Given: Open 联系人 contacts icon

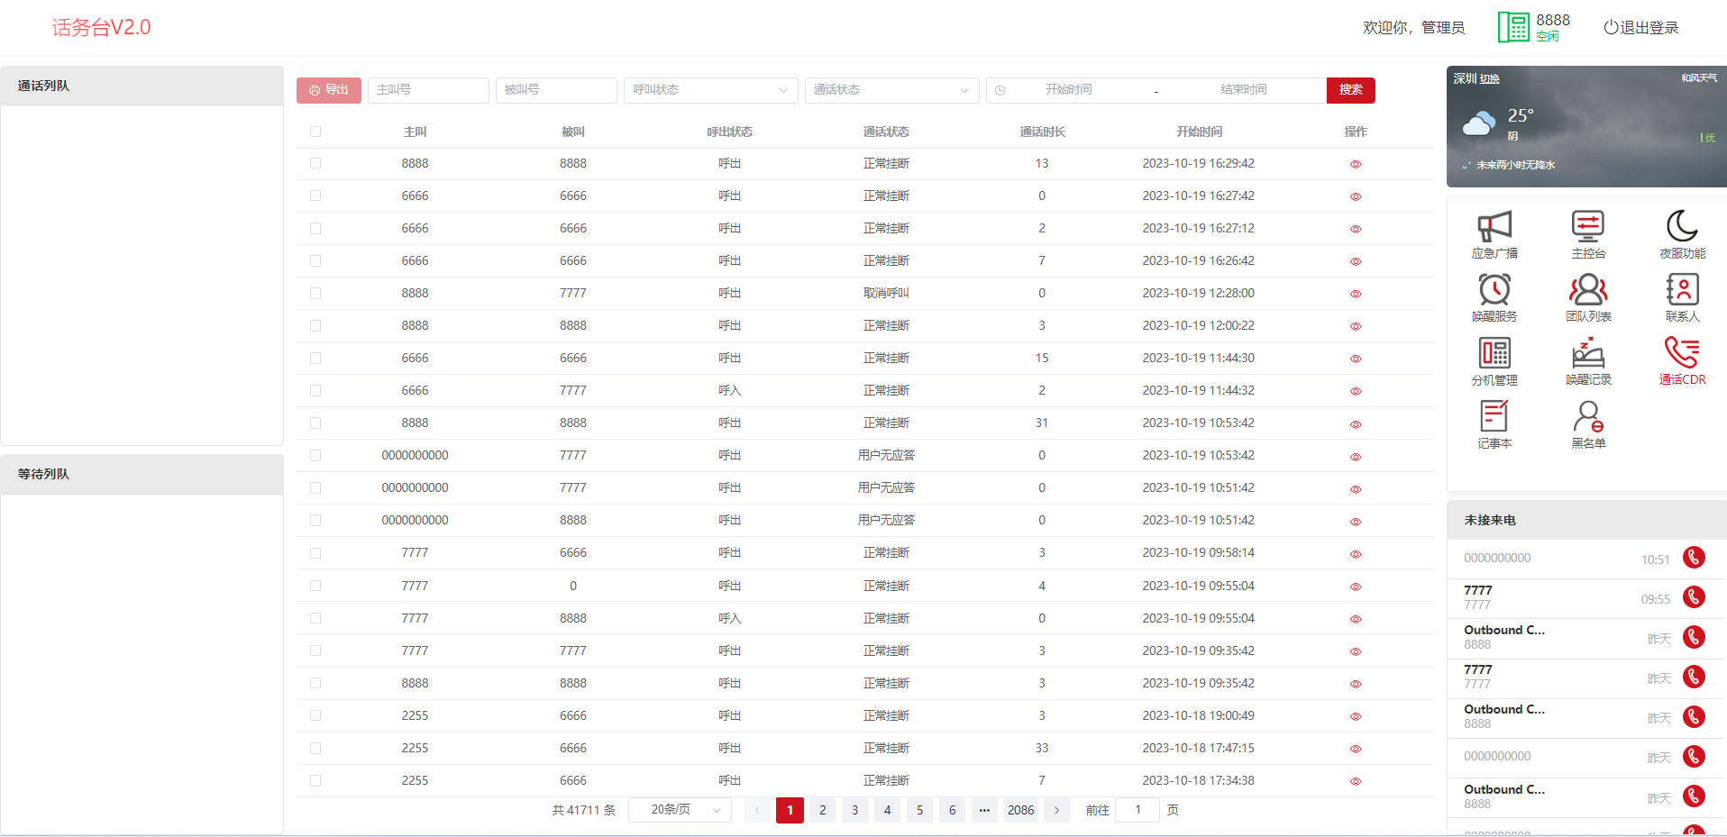Looking at the screenshot, I should point(1681,290).
